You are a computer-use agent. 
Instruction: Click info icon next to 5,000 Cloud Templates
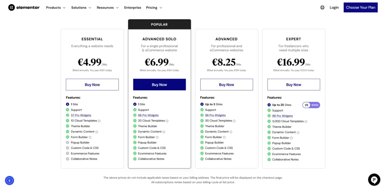tap(306, 121)
